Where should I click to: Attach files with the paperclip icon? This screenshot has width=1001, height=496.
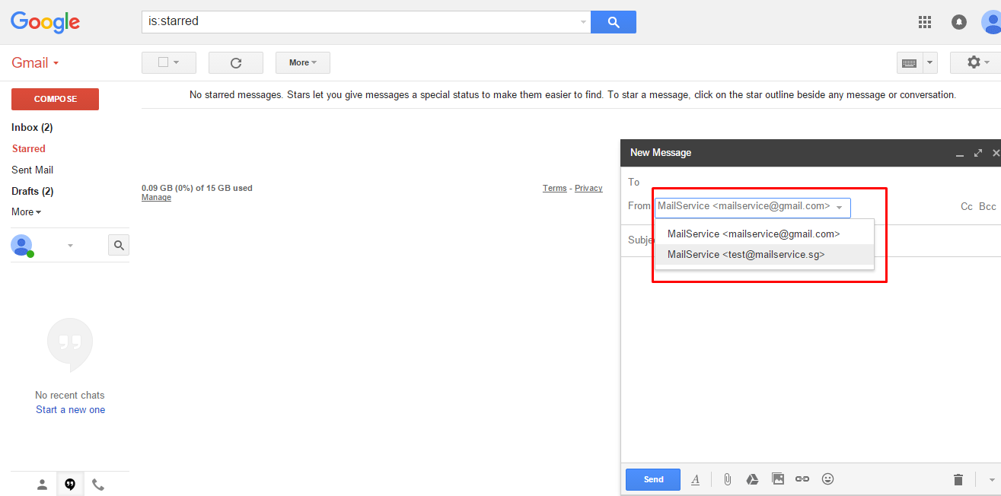727,479
